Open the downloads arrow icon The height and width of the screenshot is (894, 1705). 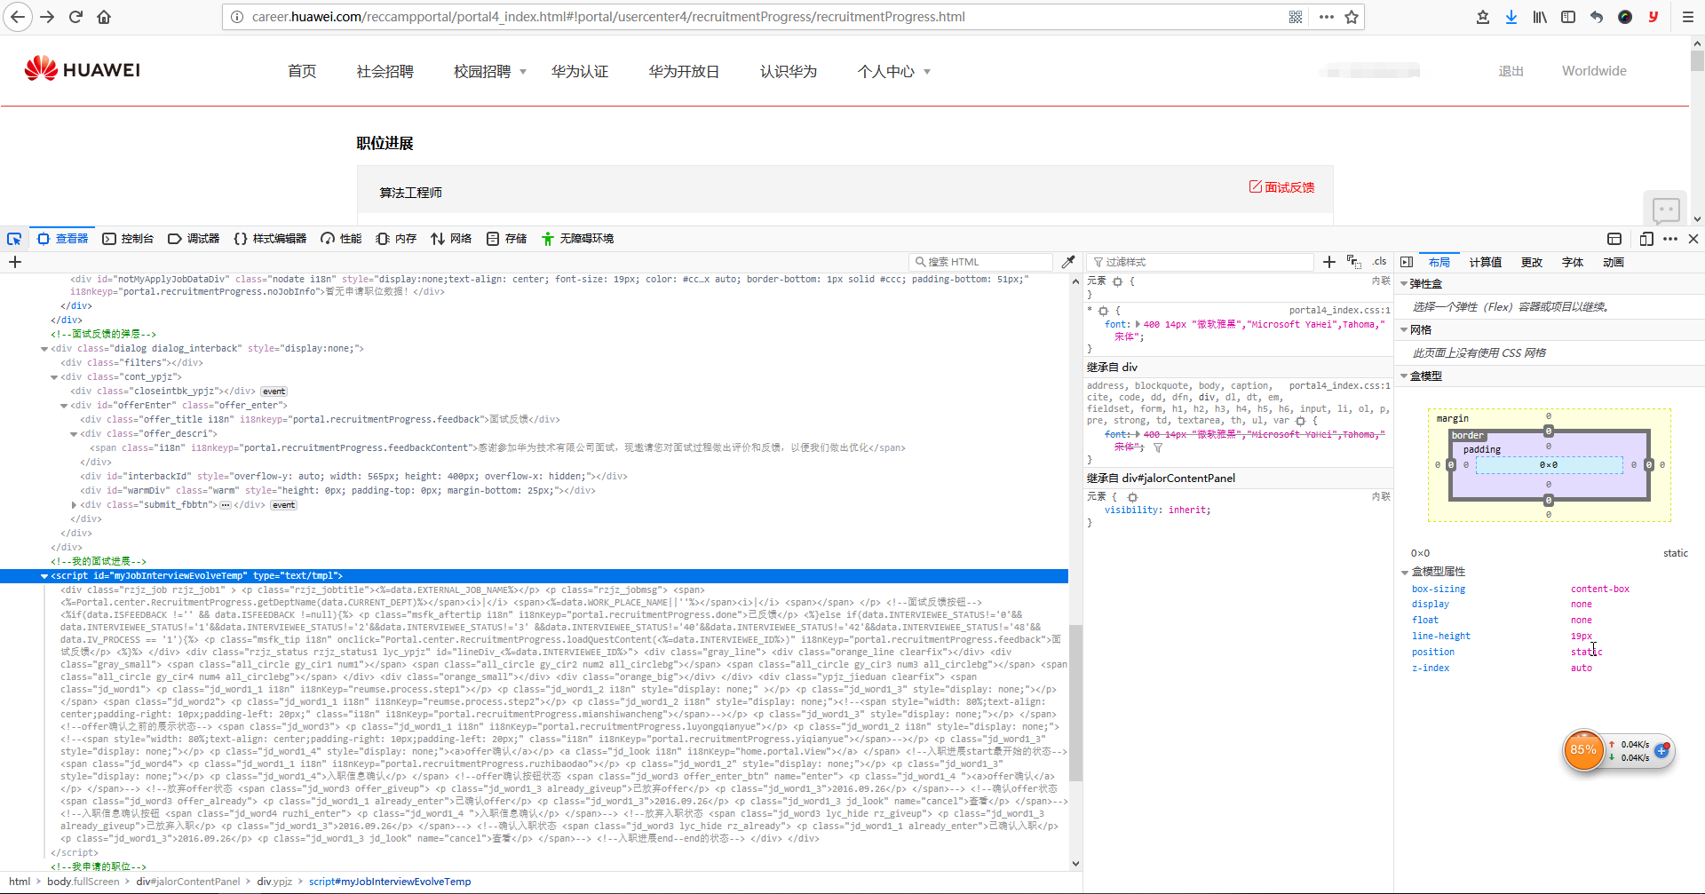[x=1511, y=17]
